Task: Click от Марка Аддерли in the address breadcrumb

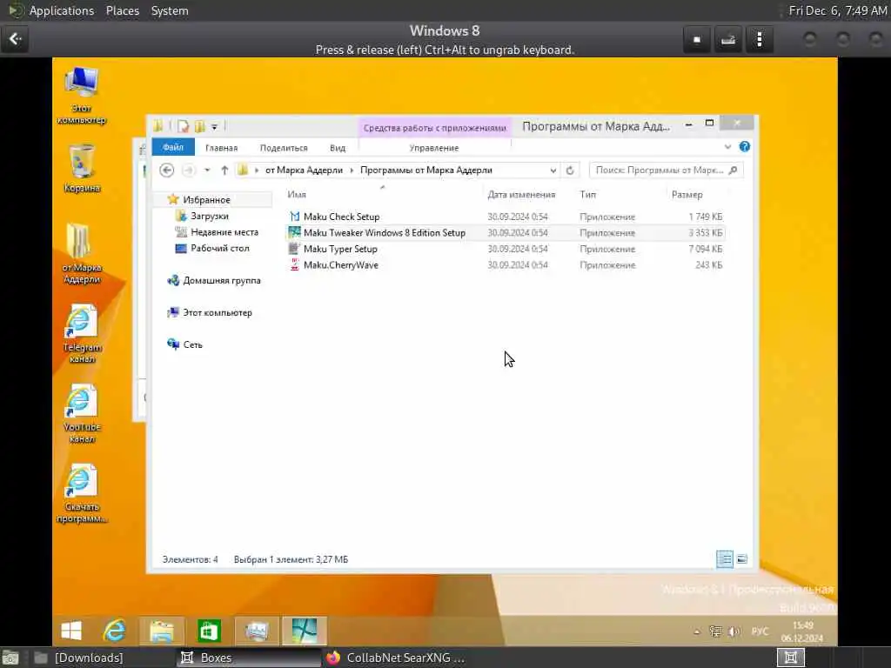Action: click(304, 170)
